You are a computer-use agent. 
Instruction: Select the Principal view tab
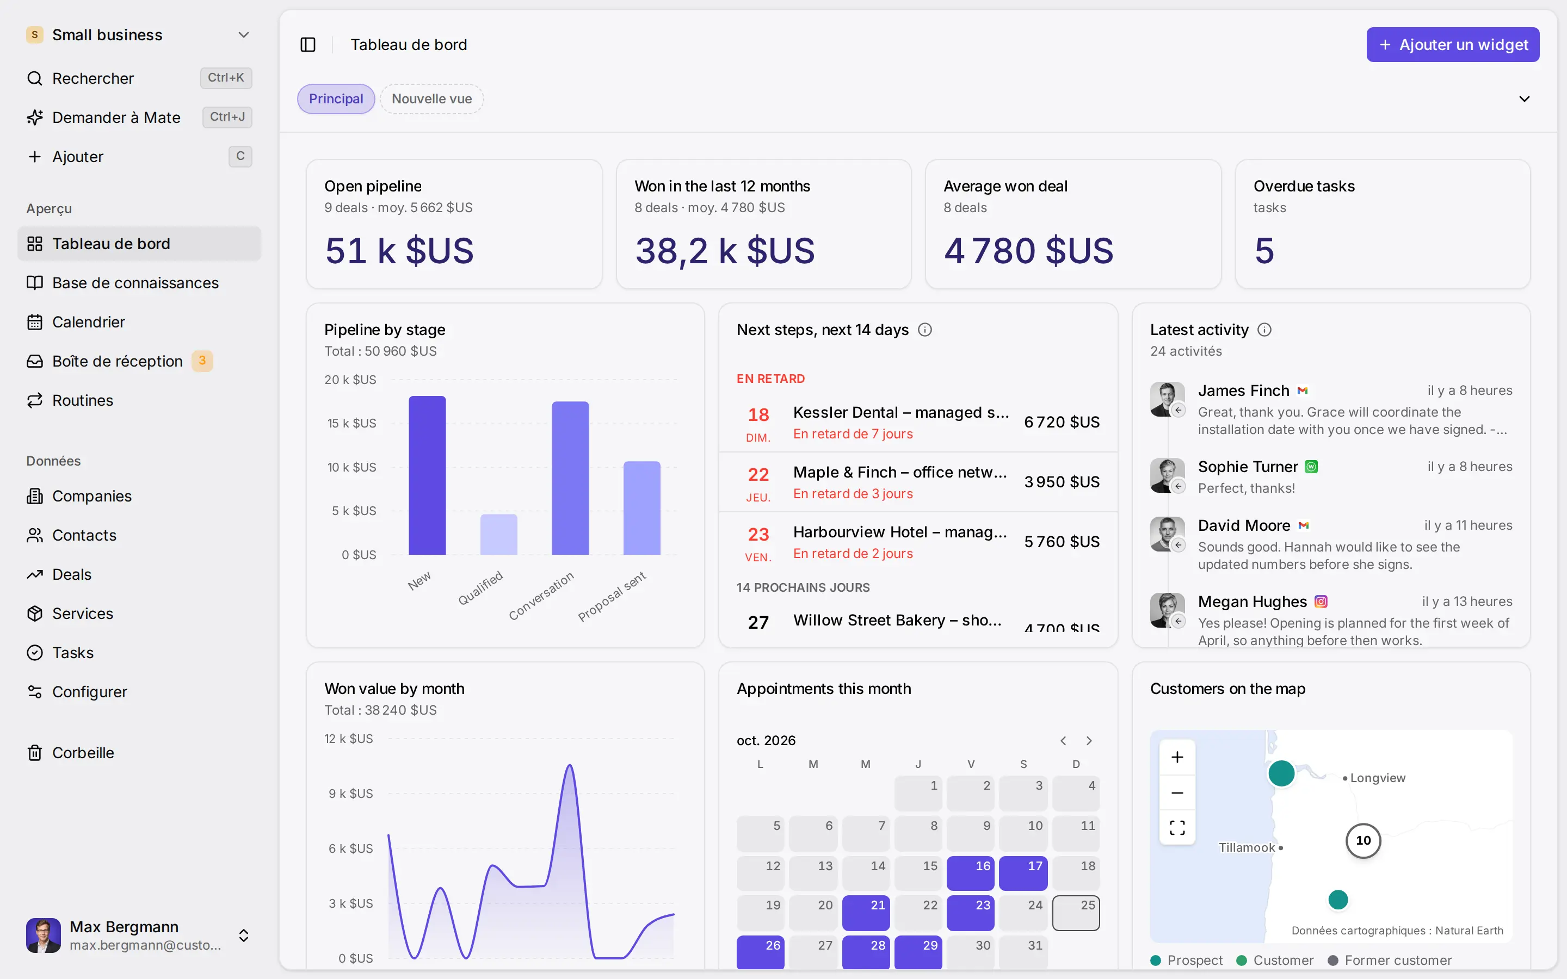(336, 99)
